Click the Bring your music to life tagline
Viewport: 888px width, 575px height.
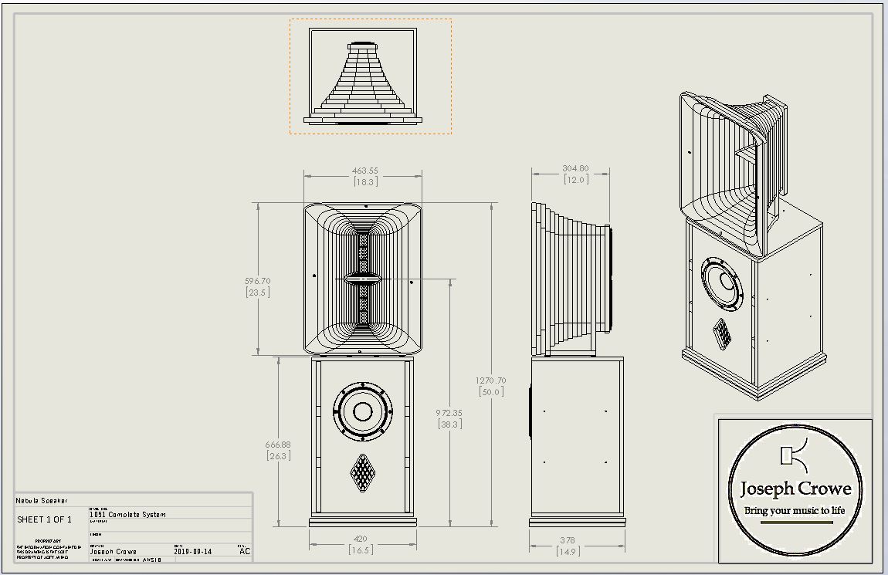(x=795, y=510)
